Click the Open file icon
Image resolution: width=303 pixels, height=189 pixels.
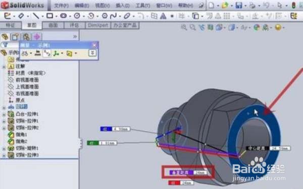pyautogui.click(x=225, y=6)
